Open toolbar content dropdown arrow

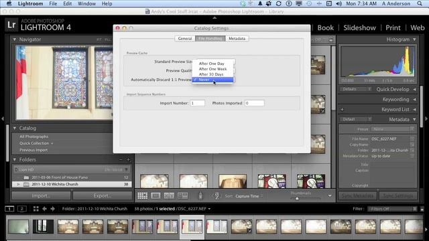(x=330, y=195)
